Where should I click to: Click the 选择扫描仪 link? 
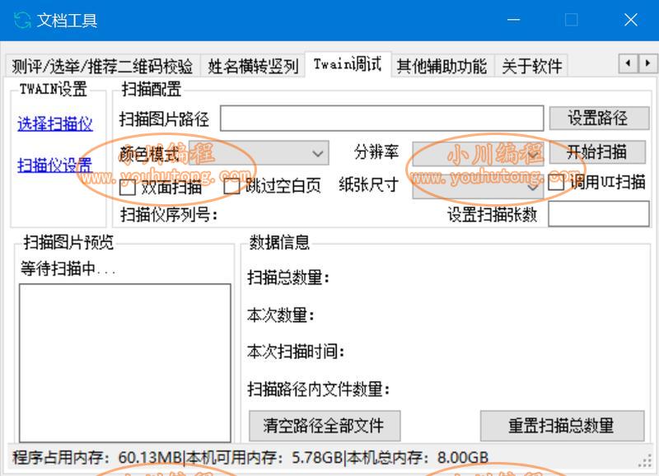coord(55,124)
